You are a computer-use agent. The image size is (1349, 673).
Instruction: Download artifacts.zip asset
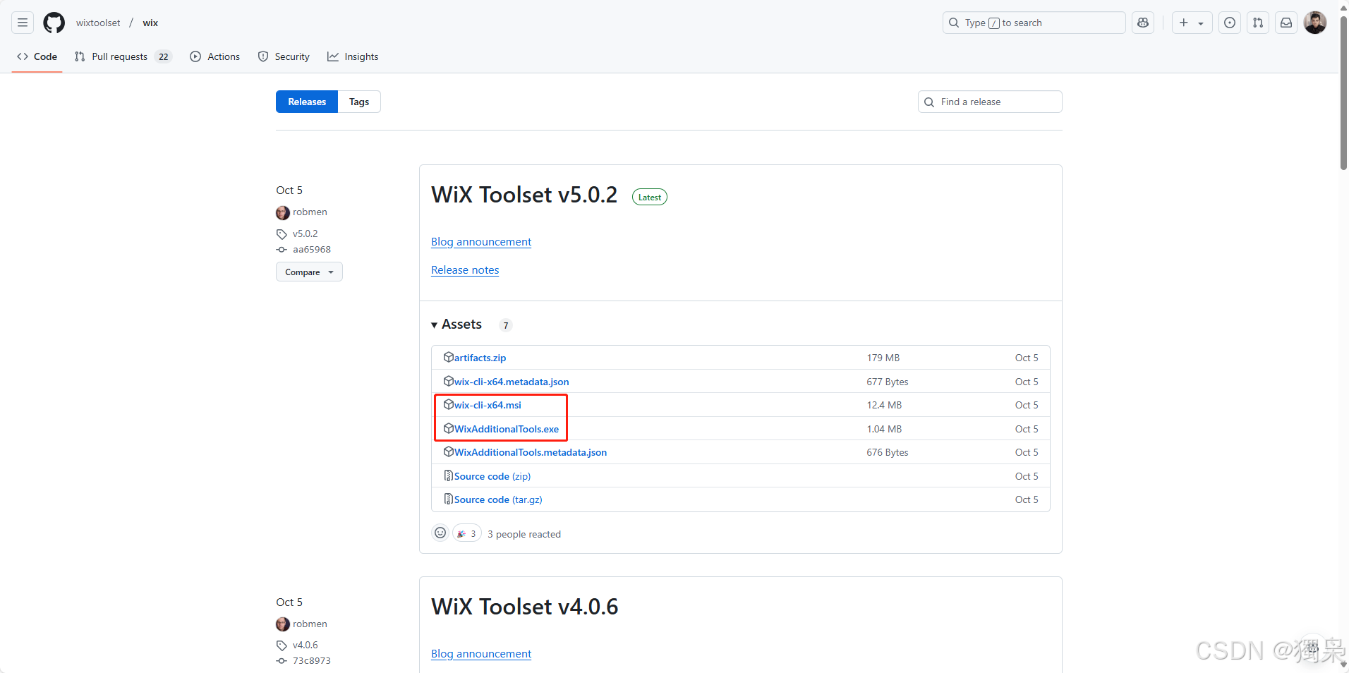click(480, 358)
